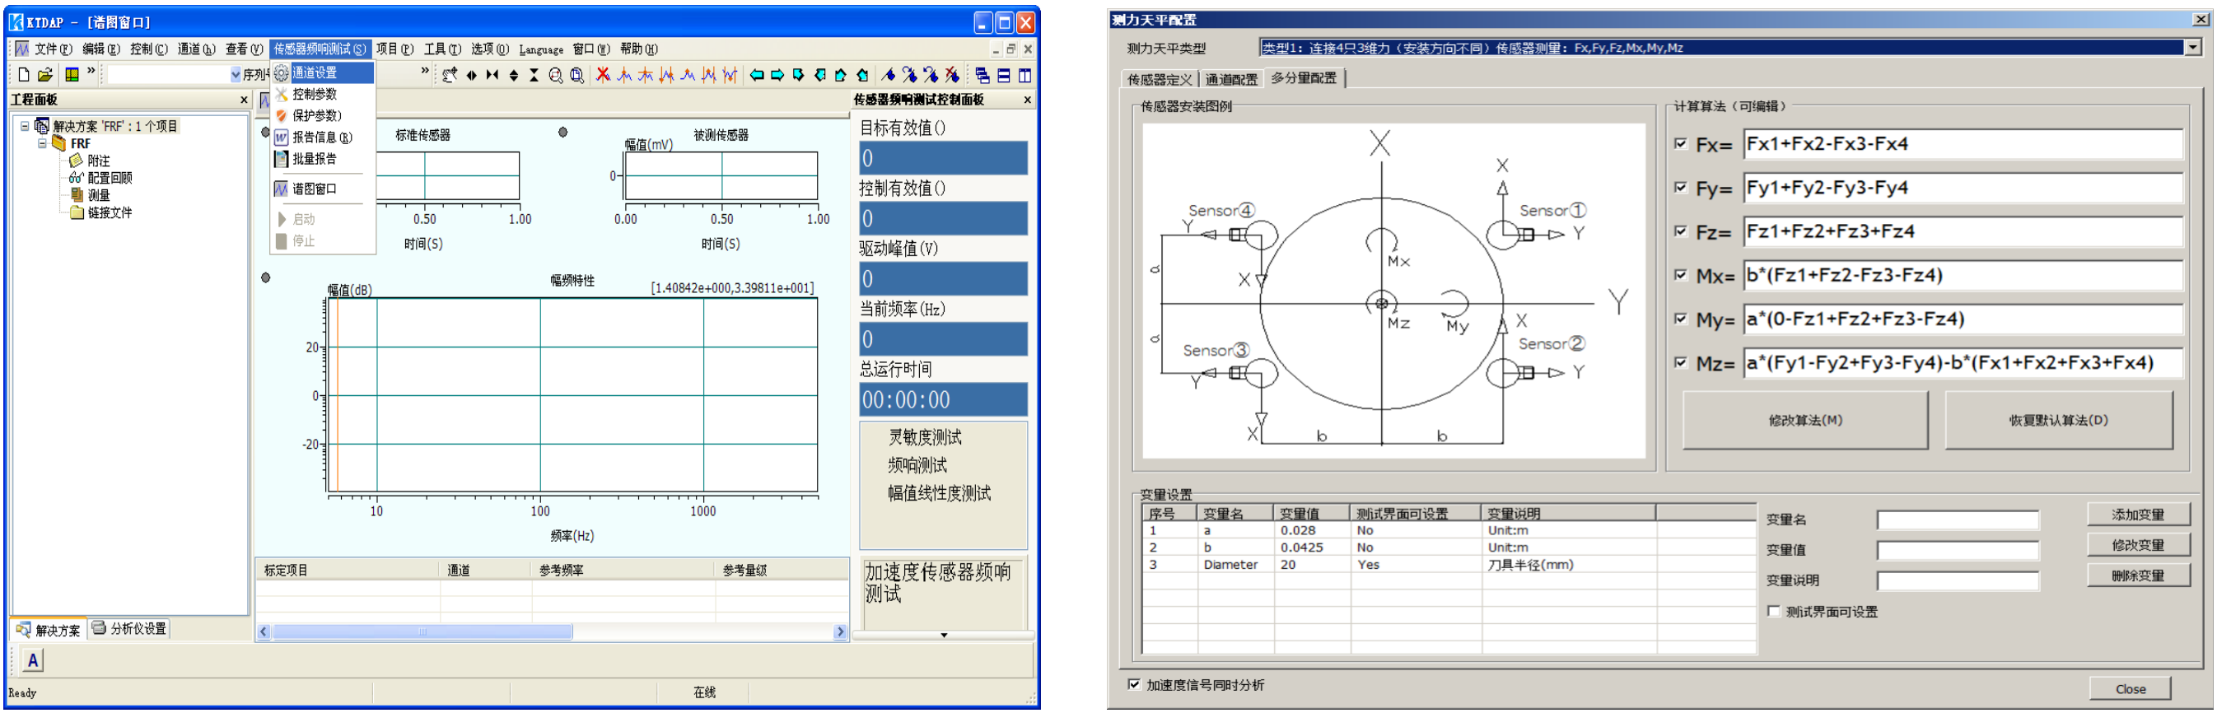Click the large A button at bottom

[33, 660]
